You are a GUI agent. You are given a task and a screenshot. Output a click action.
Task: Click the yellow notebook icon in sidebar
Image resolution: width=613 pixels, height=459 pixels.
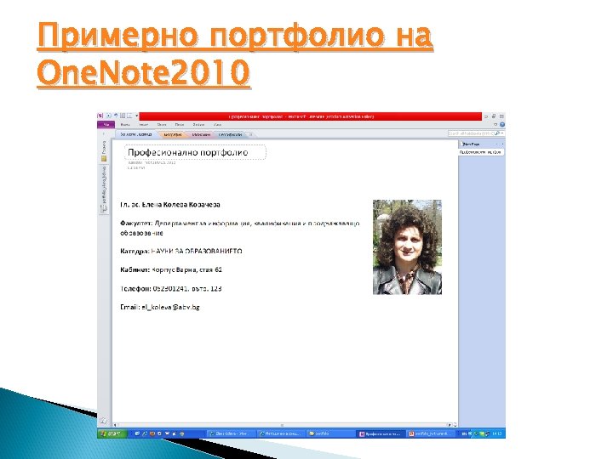pyautogui.click(x=104, y=158)
